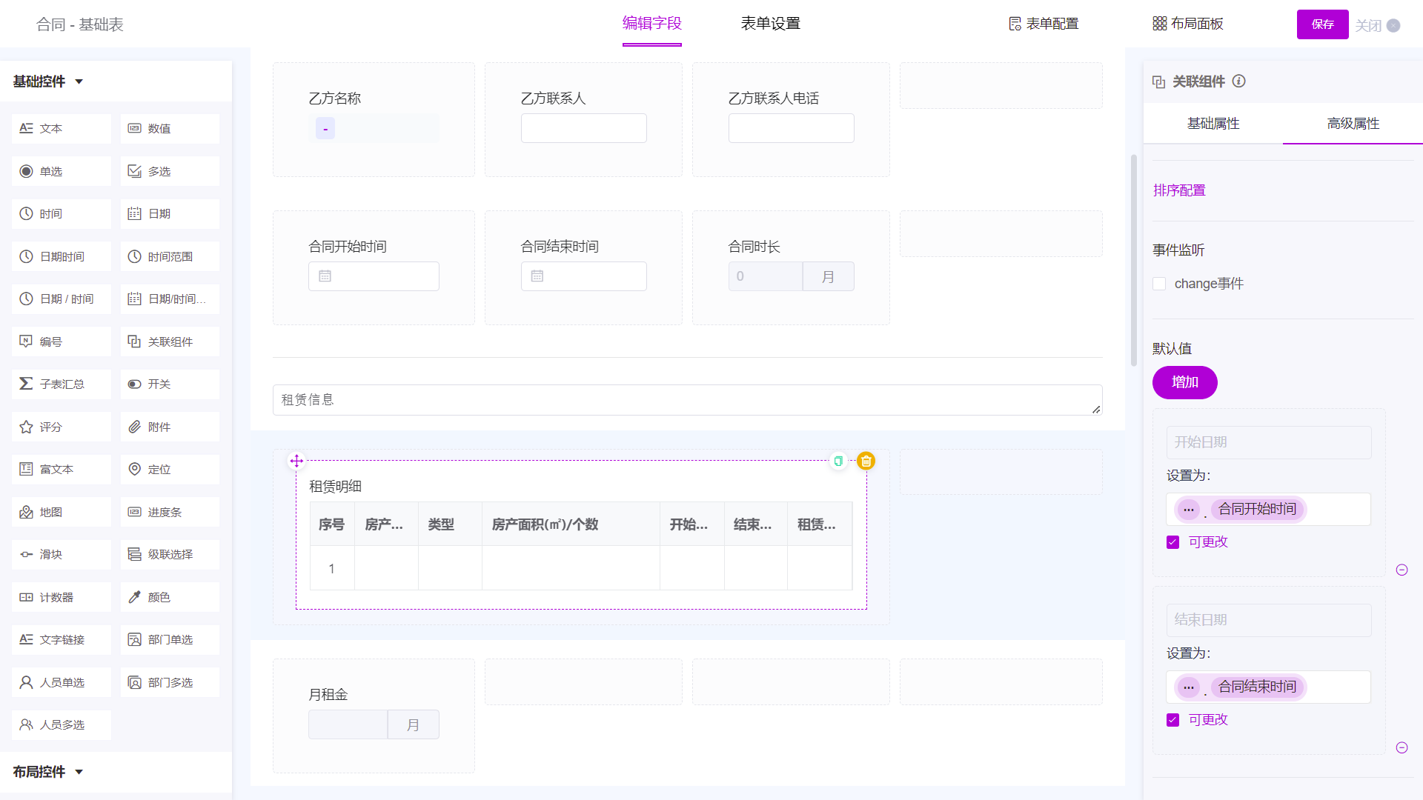Screen dimensions: 1423x800
Task: Open 表单配置
Action: pyautogui.click(x=1044, y=24)
